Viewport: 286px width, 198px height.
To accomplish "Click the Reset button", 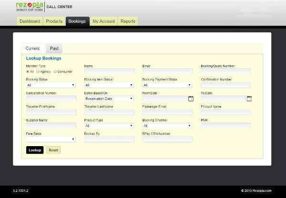I will [x=53, y=150].
